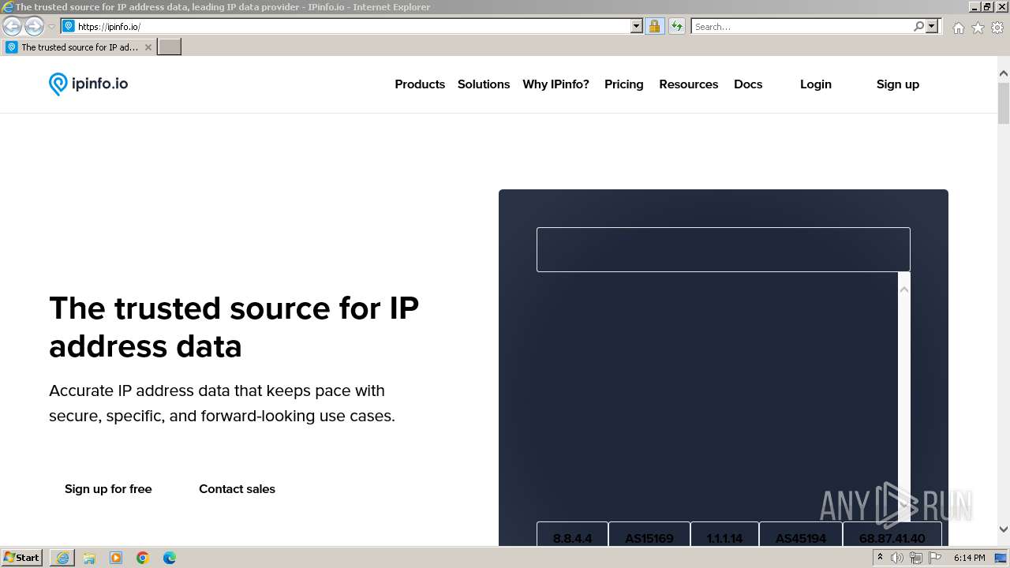Click the network tray icon
Image resolution: width=1010 pixels, height=568 pixels.
(x=916, y=558)
